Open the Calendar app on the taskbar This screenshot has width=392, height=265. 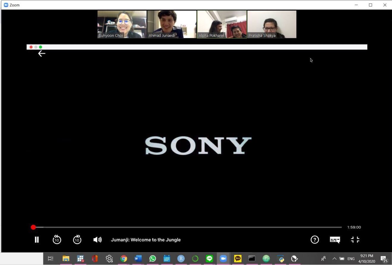(167, 258)
